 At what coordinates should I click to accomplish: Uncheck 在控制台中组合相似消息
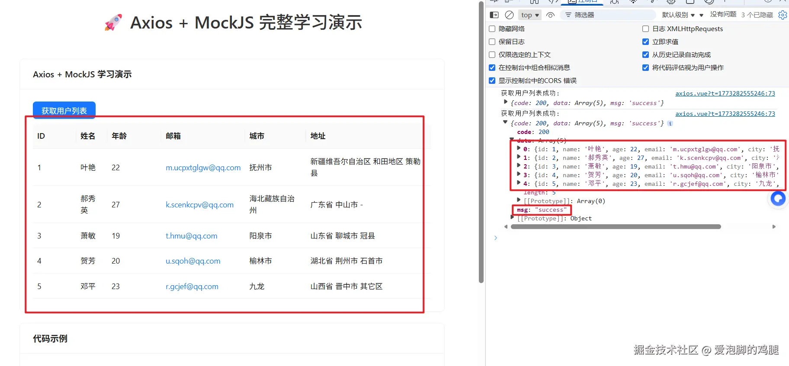[x=492, y=68]
